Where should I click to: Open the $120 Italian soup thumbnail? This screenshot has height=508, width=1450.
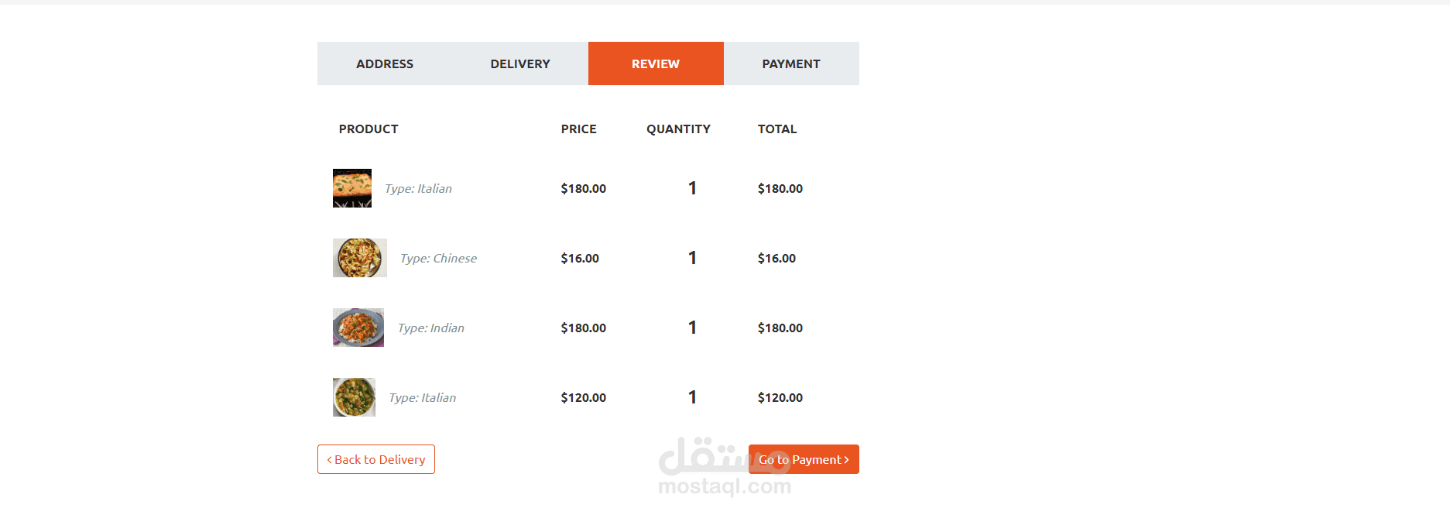pyautogui.click(x=354, y=397)
